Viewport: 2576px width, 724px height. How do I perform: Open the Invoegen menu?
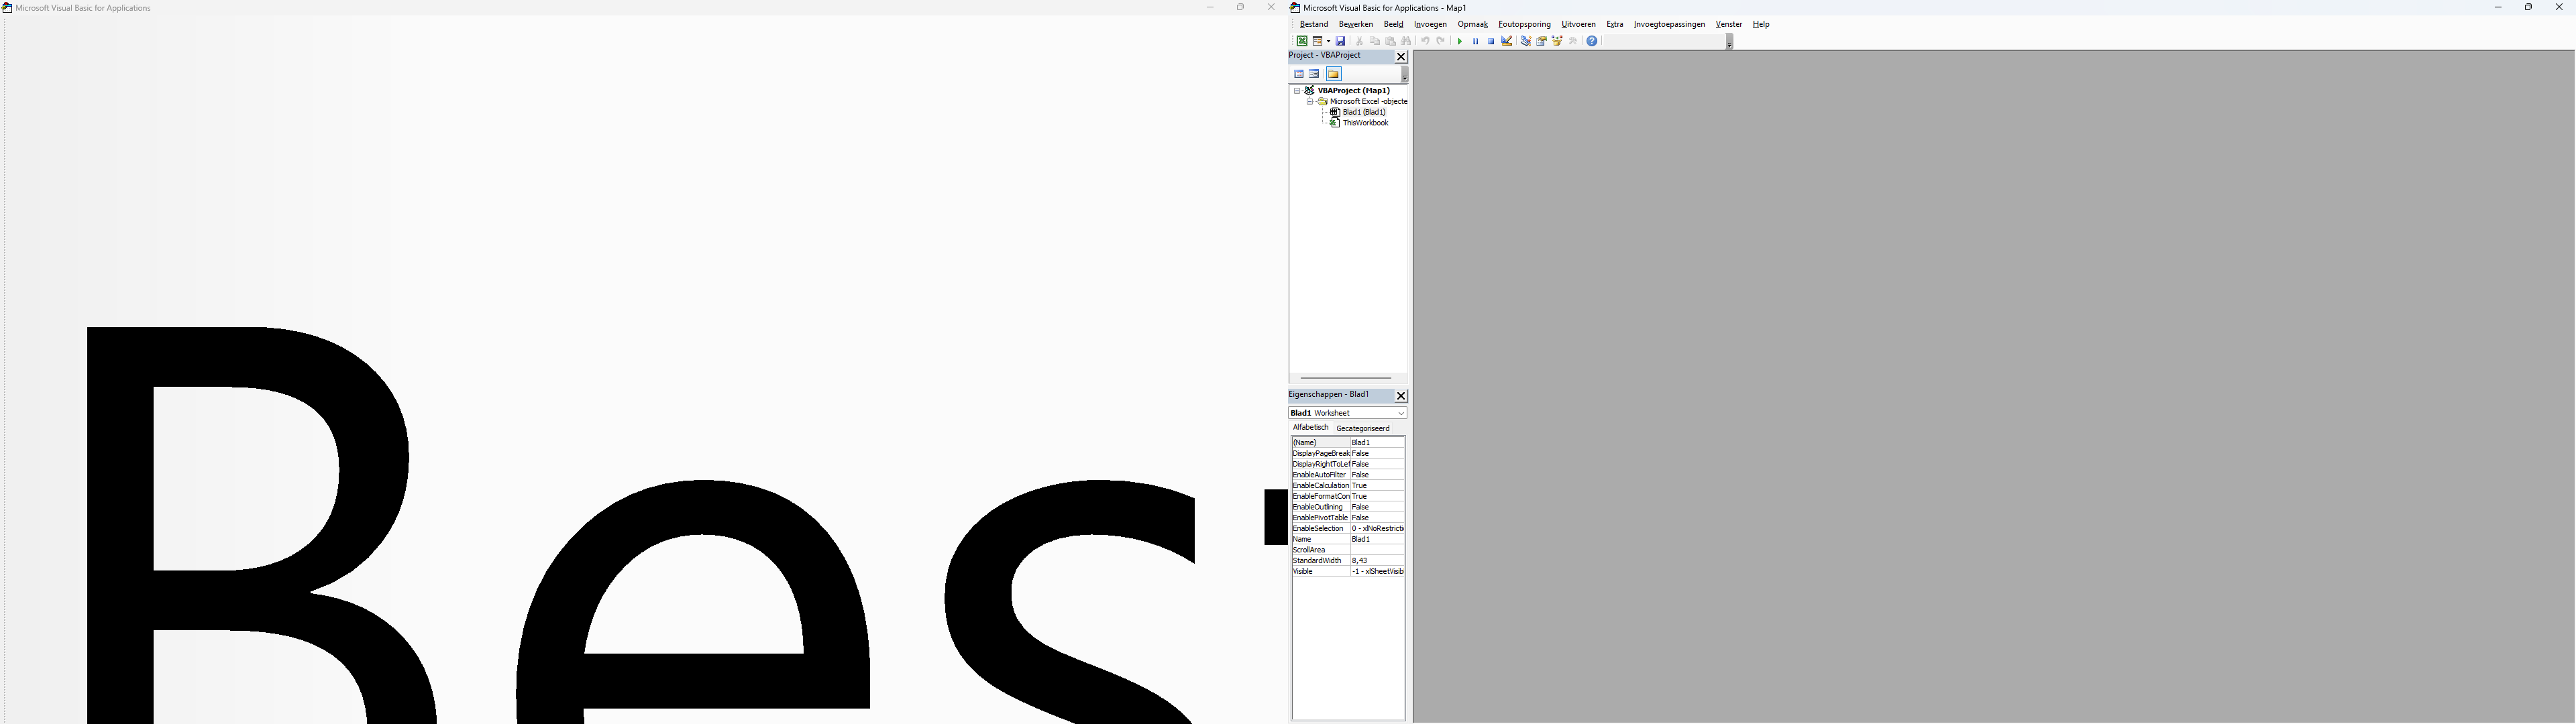(x=1430, y=24)
